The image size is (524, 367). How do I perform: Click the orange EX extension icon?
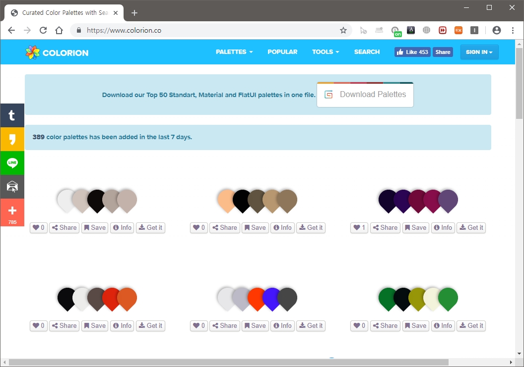point(458,30)
